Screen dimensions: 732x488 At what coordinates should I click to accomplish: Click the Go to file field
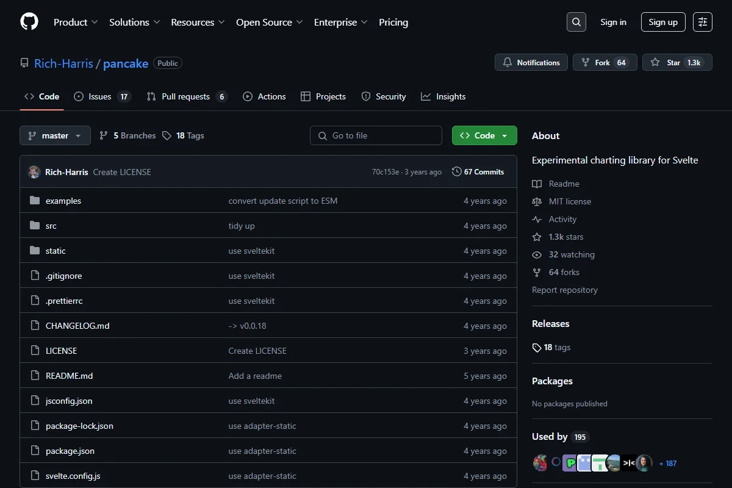coord(376,135)
